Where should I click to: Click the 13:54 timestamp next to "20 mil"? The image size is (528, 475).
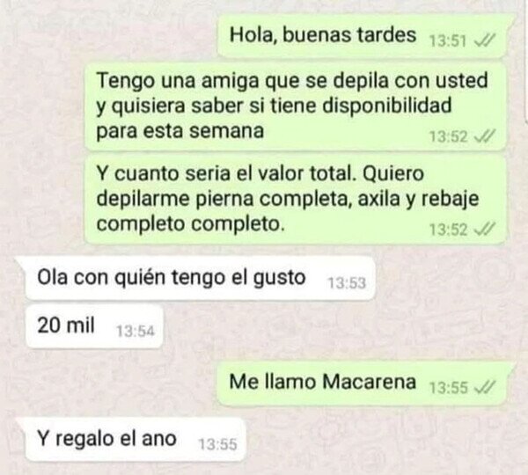136,332
